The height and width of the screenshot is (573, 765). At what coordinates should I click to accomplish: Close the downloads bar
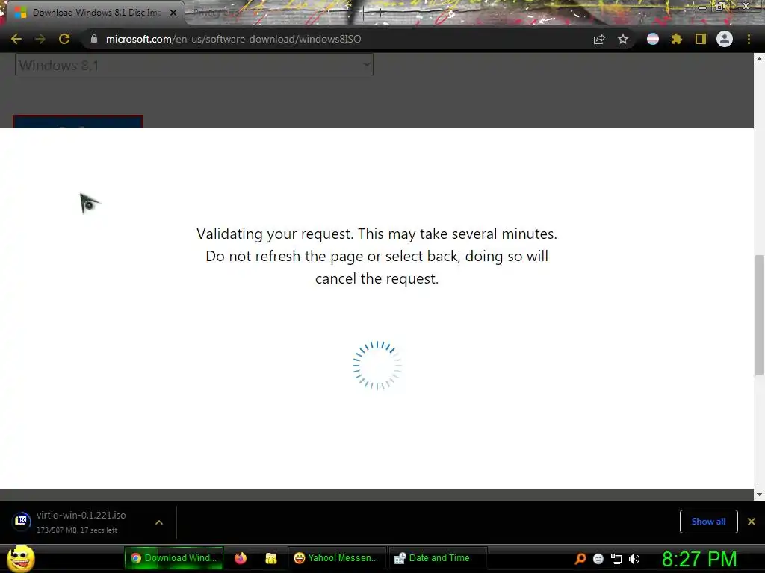click(752, 522)
